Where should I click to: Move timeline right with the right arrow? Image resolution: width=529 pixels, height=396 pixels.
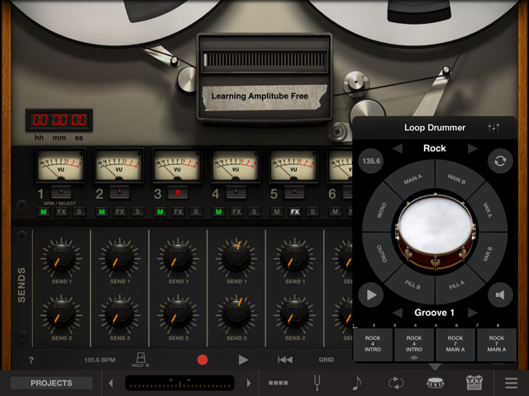[x=249, y=383]
